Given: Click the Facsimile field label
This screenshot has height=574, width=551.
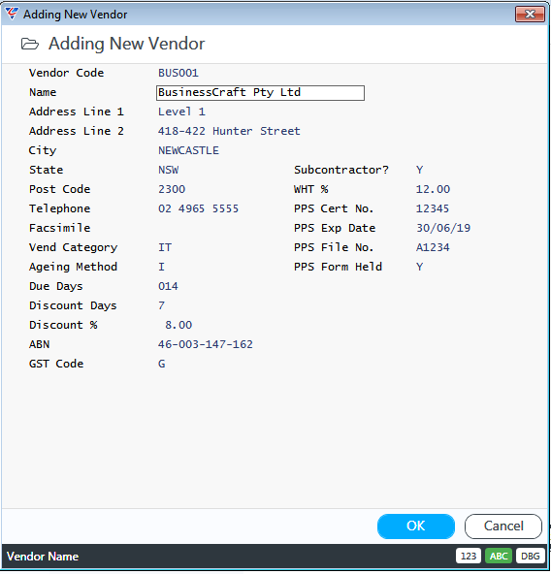Looking at the screenshot, I should pos(60,228).
